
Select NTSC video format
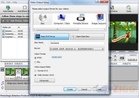35,58
